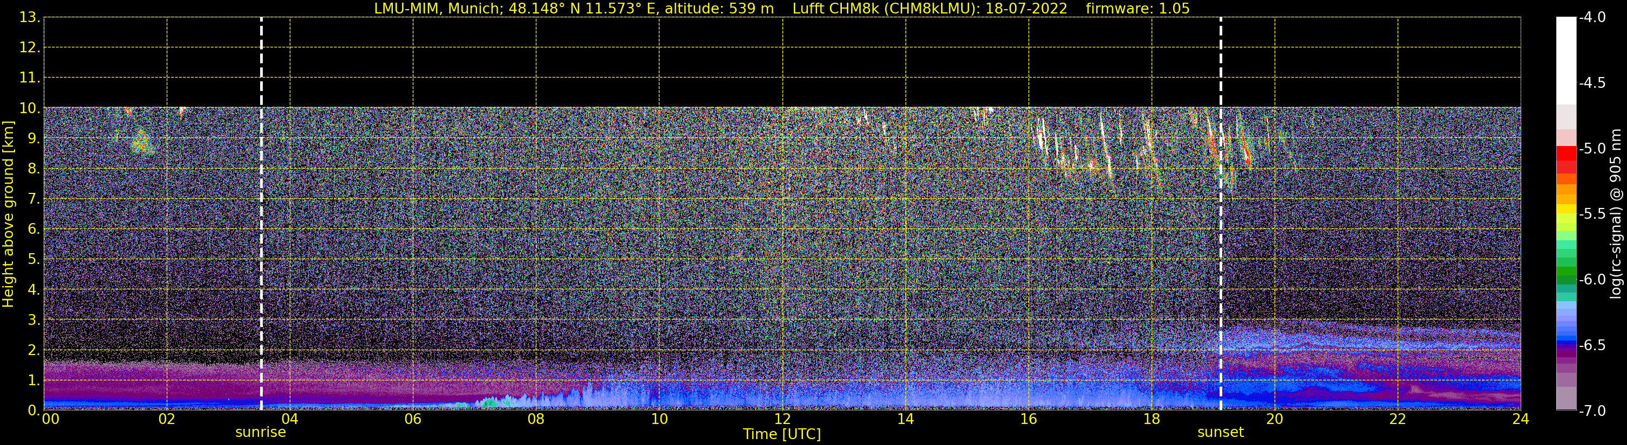
Task: Click the '06' time axis tick label
Action: point(413,419)
